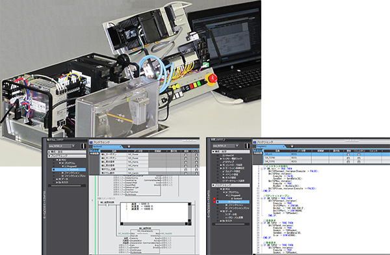Image resolution: width=390 pixels, height=255 pixels.
Task: Select 内部変数 tab in ladder window
Action: 94,151
